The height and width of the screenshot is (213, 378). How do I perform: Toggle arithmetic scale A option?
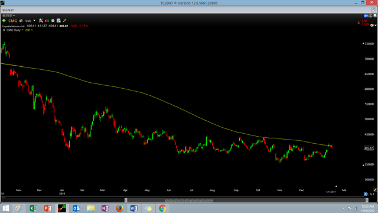(365, 194)
